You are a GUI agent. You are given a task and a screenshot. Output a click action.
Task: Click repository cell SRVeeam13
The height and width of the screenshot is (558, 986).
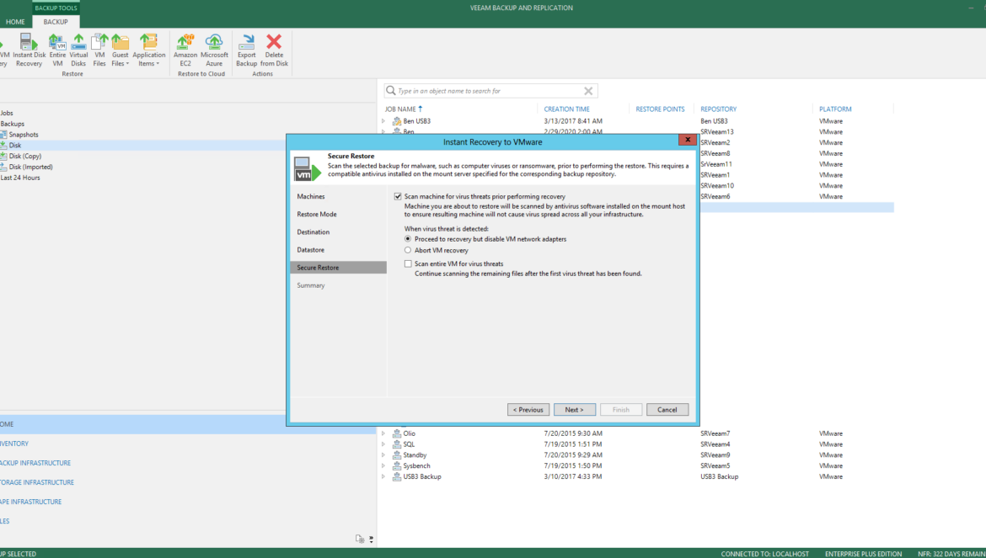pyautogui.click(x=717, y=132)
